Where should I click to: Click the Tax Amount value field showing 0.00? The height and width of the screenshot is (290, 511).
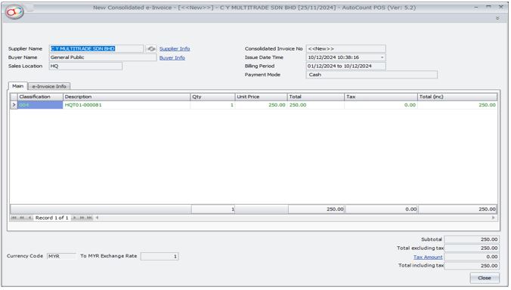tap(472, 257)
